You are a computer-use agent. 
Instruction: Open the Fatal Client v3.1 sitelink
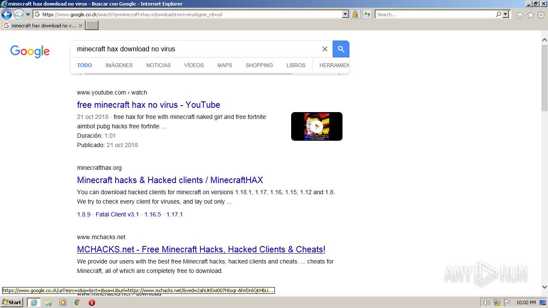[x=117, y=214]
